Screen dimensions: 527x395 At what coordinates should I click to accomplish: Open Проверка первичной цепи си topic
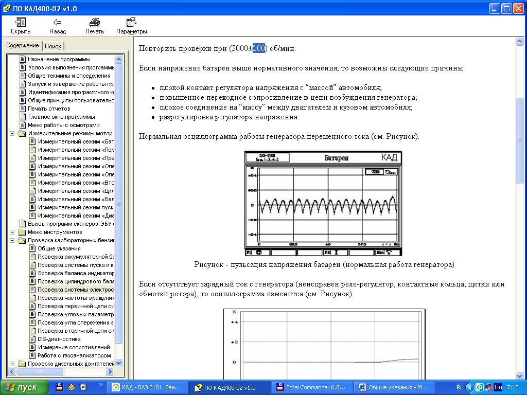point(76,306)
